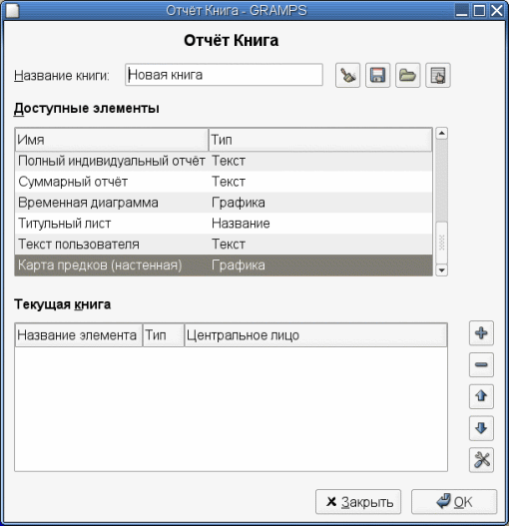509x526 pixels.
Task: Click scrollbar up arrow in available items
Action: (441, 134)
